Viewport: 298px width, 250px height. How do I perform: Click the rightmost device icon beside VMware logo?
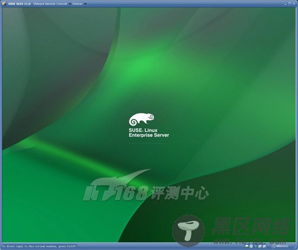click(x=264, y=246)
